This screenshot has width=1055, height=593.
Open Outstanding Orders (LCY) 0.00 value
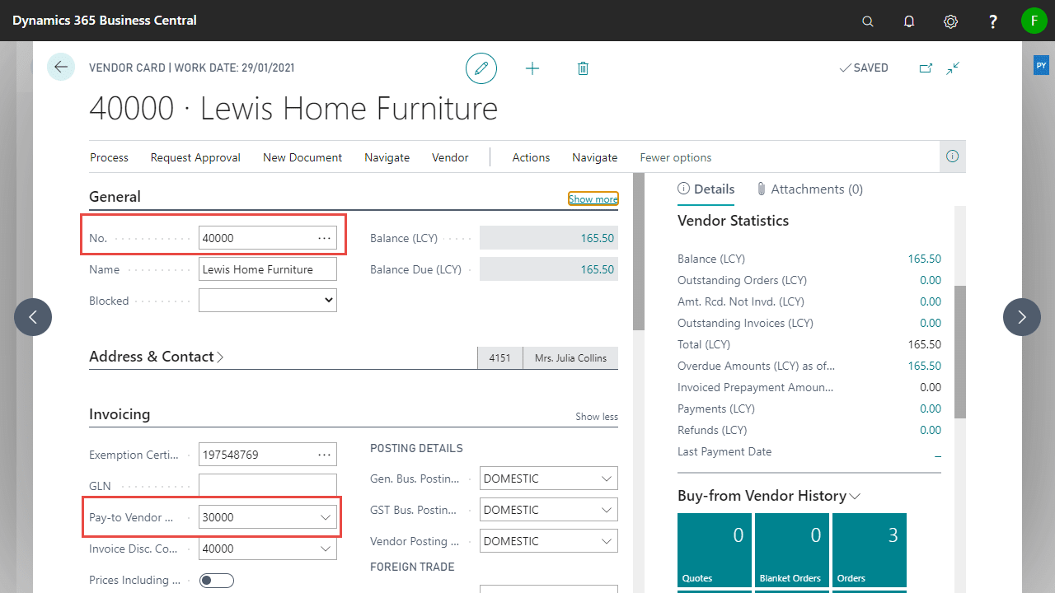tap(931, 280)
